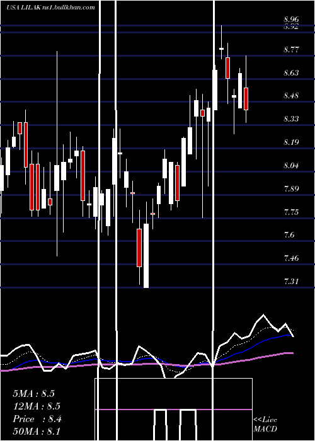Click the Price : 8.4 readout
The image size is (315, 441).
click(x=37, y=419)
